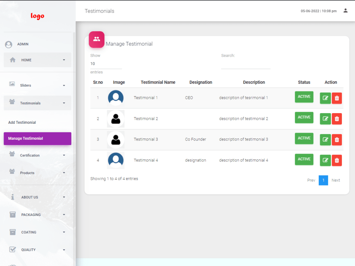Screen dimensions: 355x266
Task: Sort by the Sr.no column header
Action: (98, 82)
